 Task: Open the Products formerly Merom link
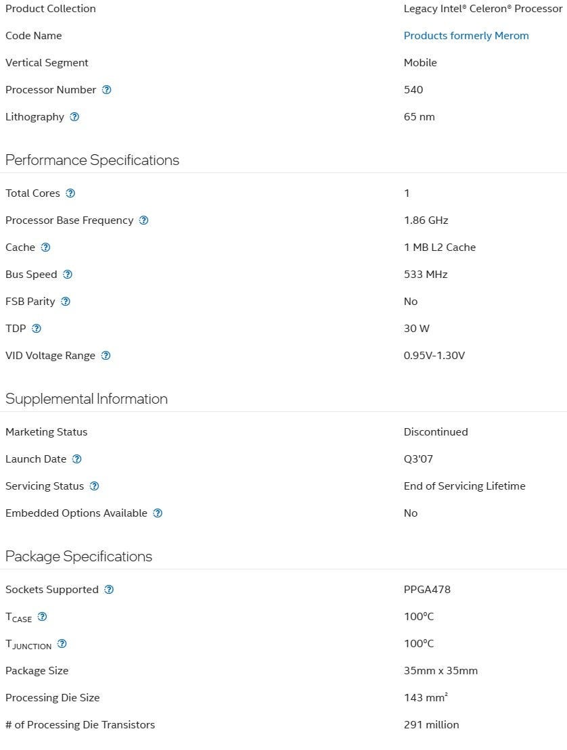point(466,36)
